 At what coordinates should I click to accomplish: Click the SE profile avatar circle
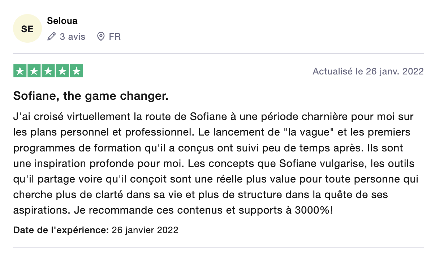point(27,29)
